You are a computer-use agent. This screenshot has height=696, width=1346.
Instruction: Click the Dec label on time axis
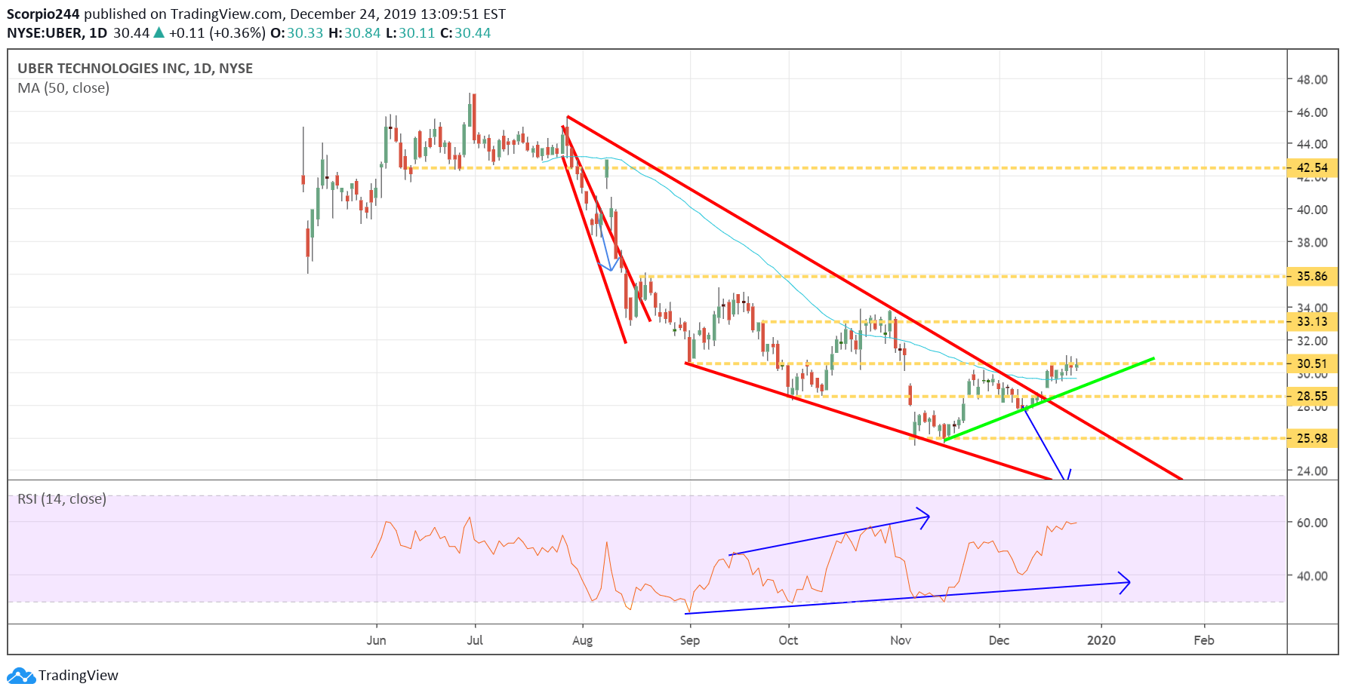click(x=999, y=641)
